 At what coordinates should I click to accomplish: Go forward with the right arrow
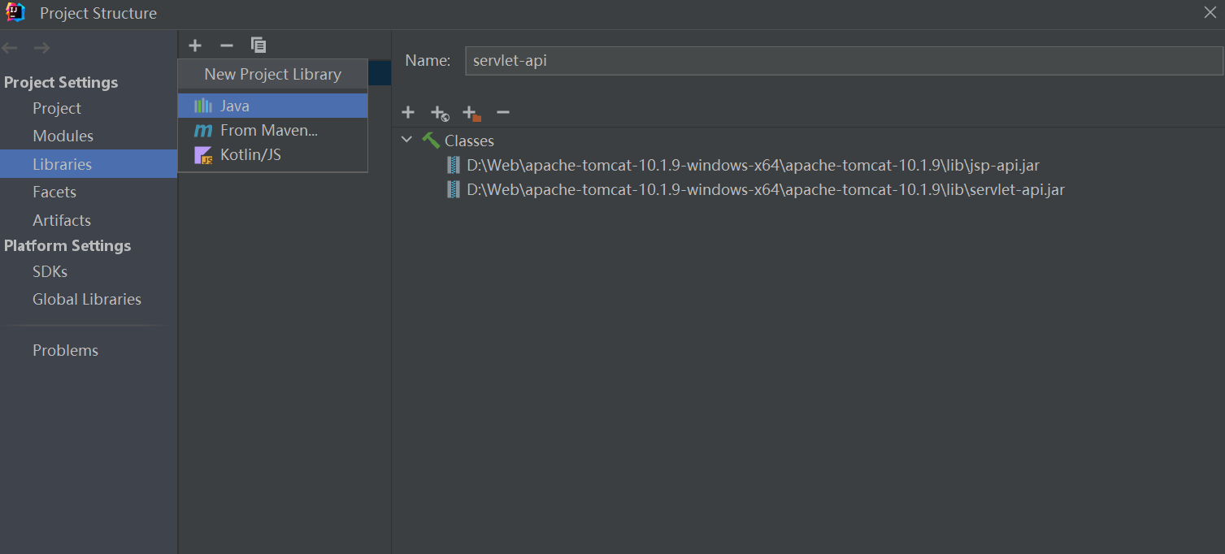pyautogui.click(x=41, y=48)
